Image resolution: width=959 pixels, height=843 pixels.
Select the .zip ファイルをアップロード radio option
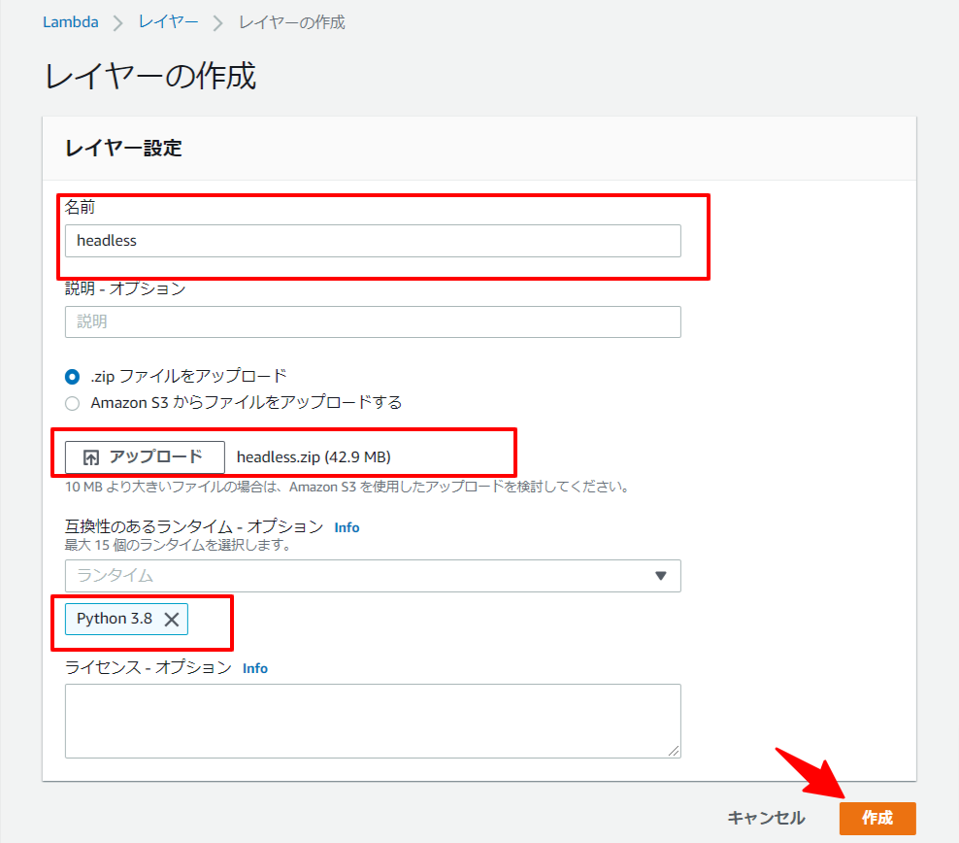(x=72, y=377)
